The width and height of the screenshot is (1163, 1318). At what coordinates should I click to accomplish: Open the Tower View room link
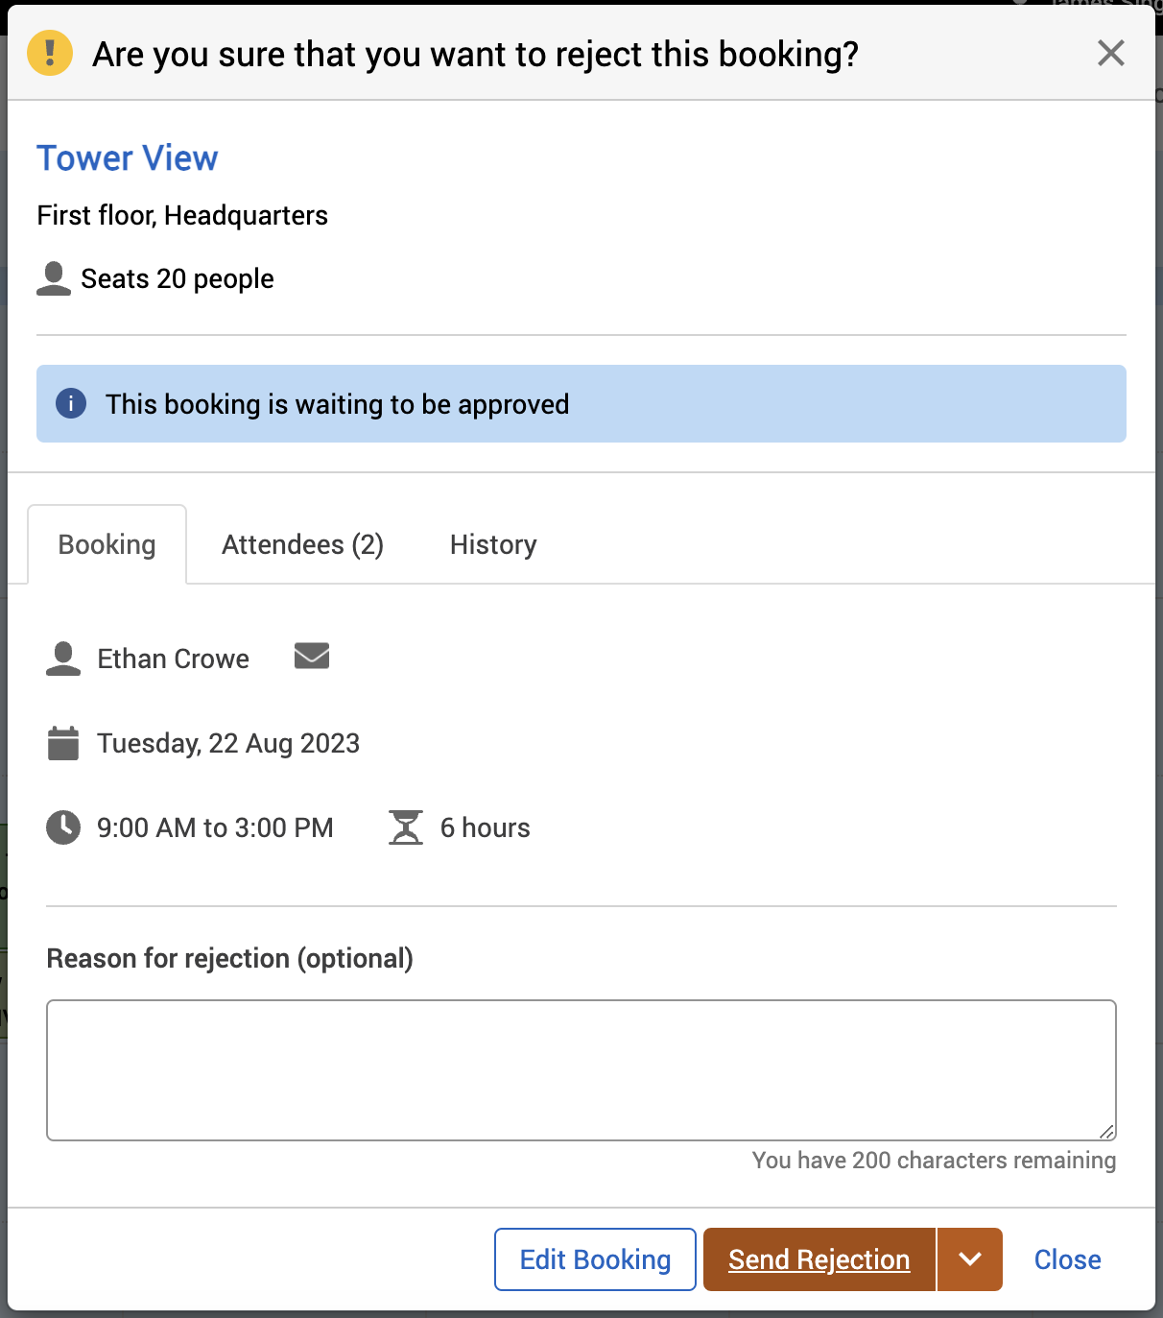pyautogui.click(x=128, y=158)
